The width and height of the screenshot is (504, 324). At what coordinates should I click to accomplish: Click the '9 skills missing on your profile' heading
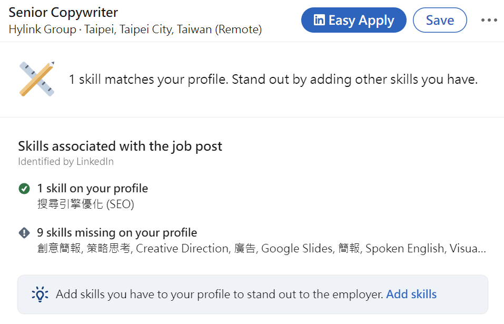click(x=117, y=232)
